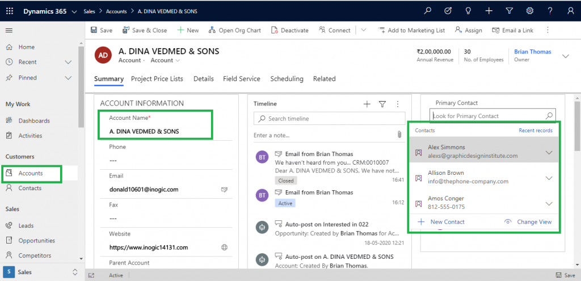
Task: Click the globe icon beside Website
Action: coord(224,248)
